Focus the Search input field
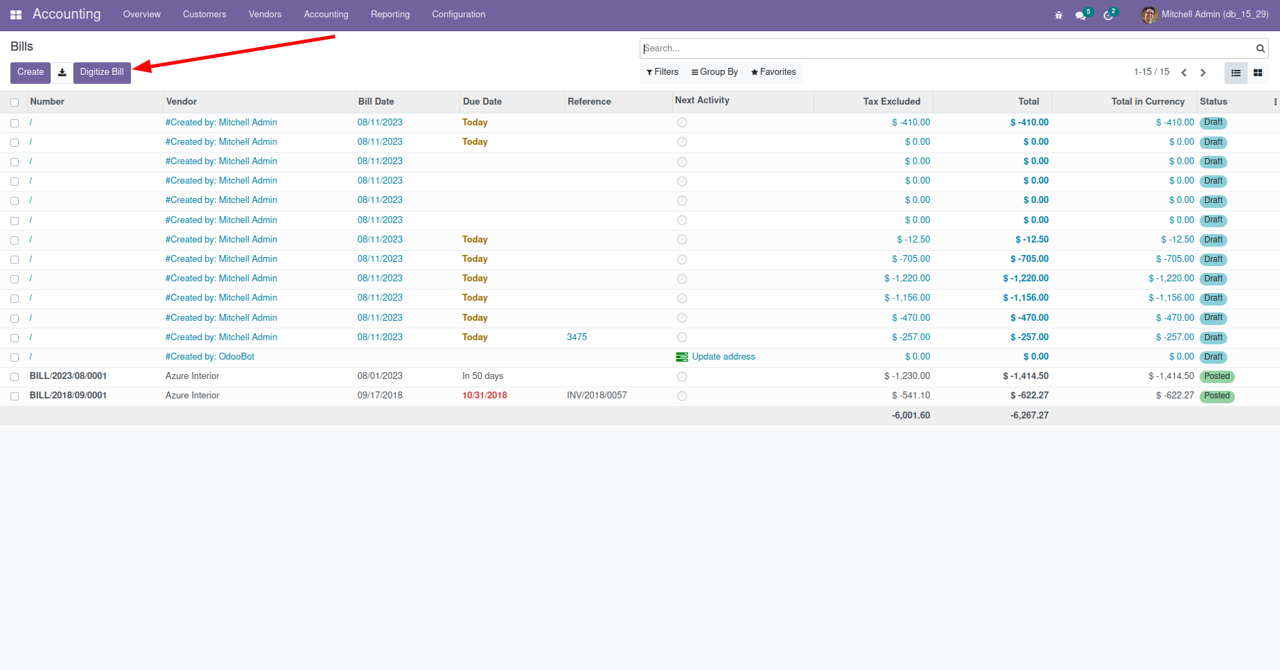This screenshot has height=670, width=1280. [x=946, y=49]
